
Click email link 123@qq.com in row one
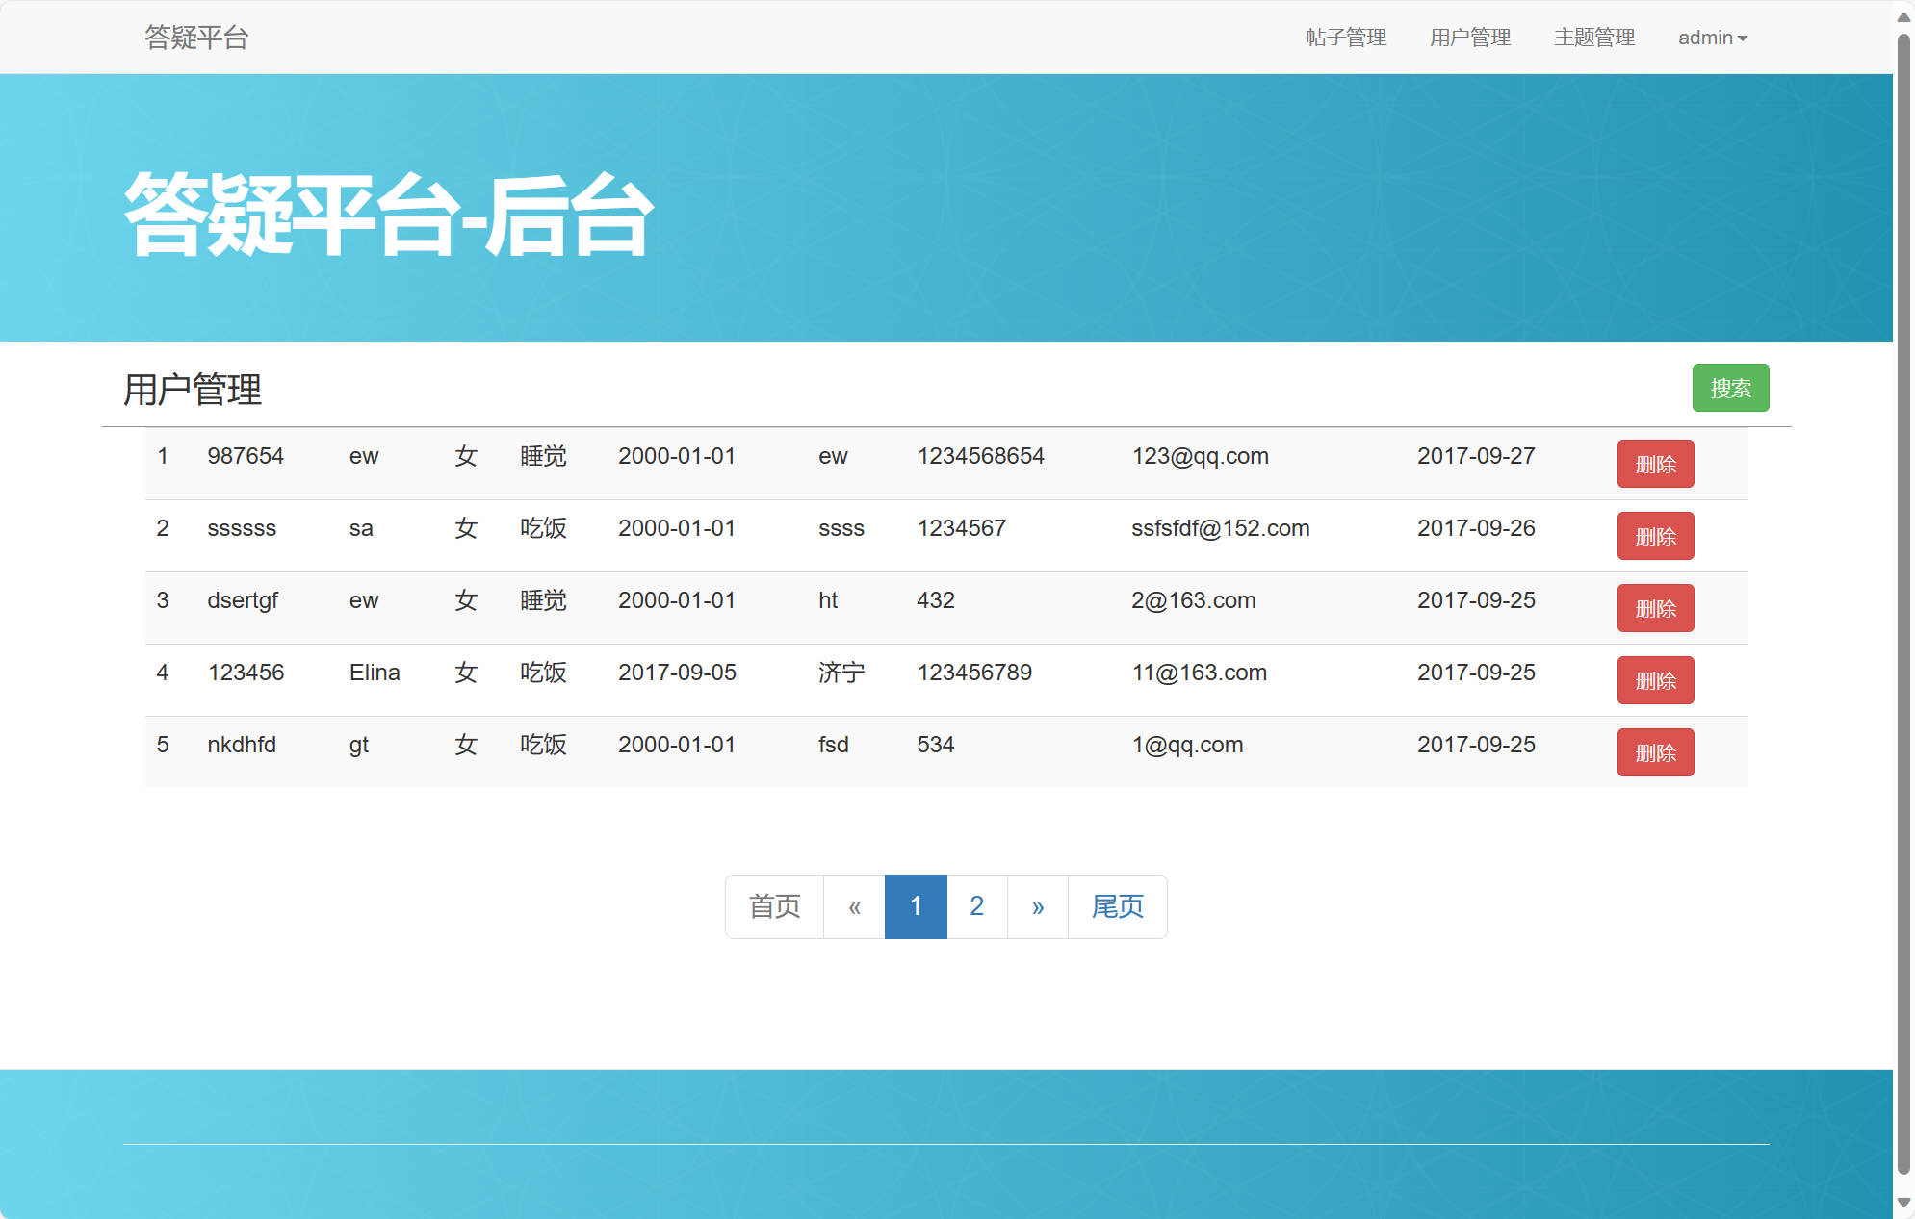pyautogui.click(x=1200, y=456)
